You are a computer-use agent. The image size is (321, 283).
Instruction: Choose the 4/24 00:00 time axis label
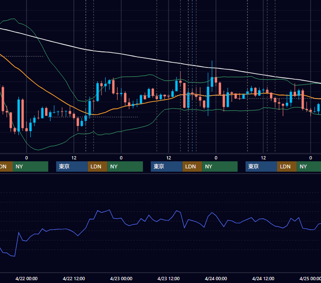216,278
